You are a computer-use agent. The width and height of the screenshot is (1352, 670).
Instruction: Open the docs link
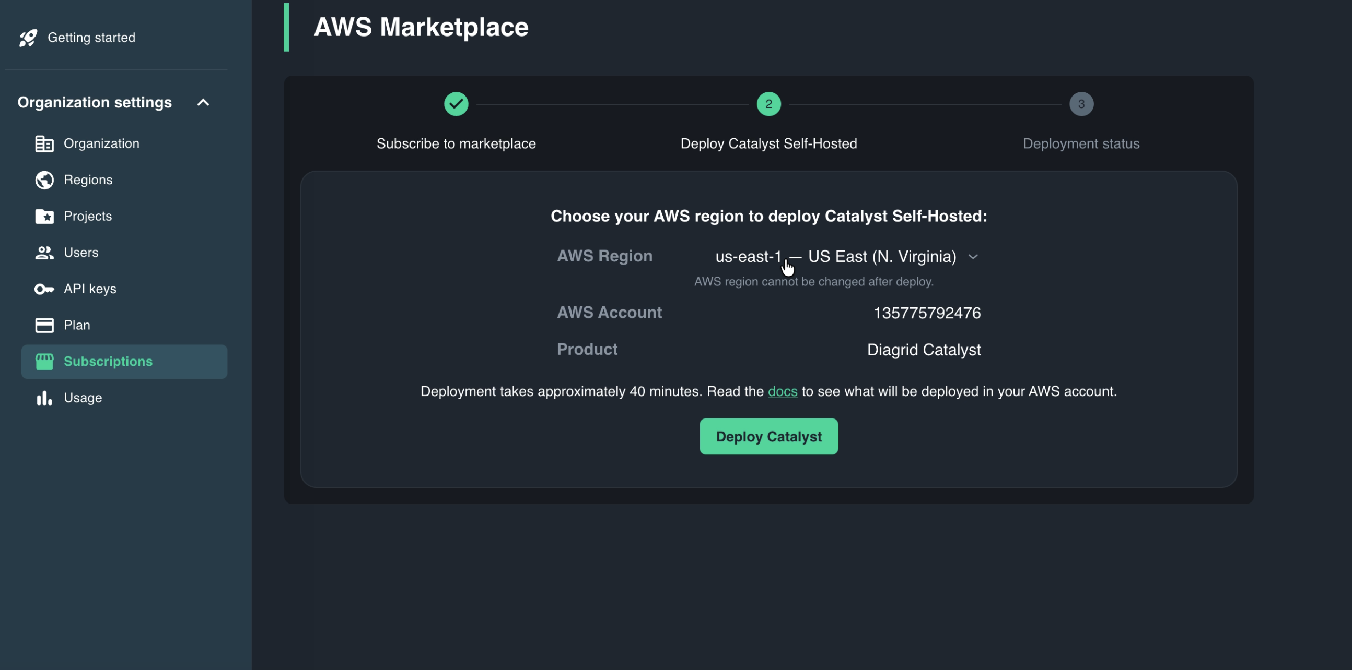click(x=782, y=392)
